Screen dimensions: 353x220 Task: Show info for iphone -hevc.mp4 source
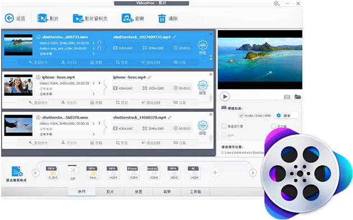tap(38, 77)
